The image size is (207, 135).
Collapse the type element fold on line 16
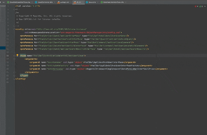coord(15,55)
